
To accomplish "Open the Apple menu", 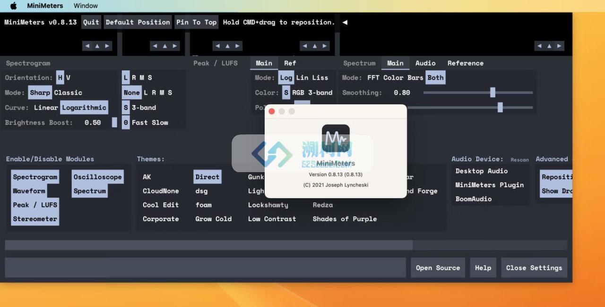I will click(13, 6).
